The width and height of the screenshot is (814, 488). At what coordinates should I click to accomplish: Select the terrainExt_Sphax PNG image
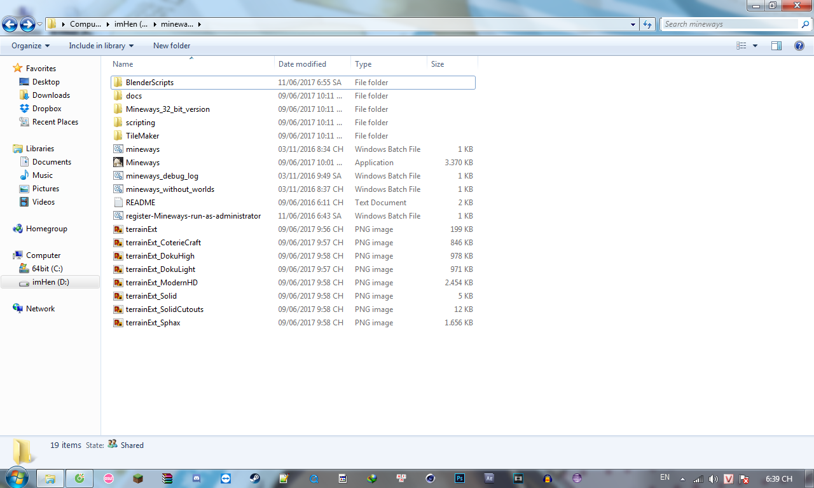293,323
